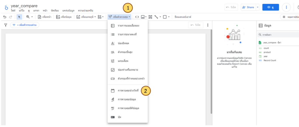Click the undo arrow in the toolbar

click(5, 17)
